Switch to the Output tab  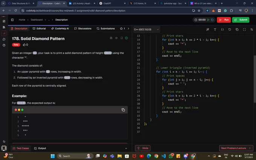pos(40,148)
